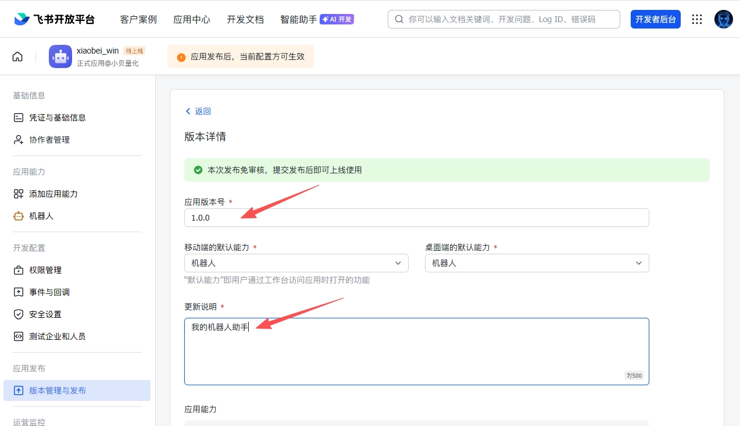Open 机器人 in the sidebar

[x=41, y=216]
